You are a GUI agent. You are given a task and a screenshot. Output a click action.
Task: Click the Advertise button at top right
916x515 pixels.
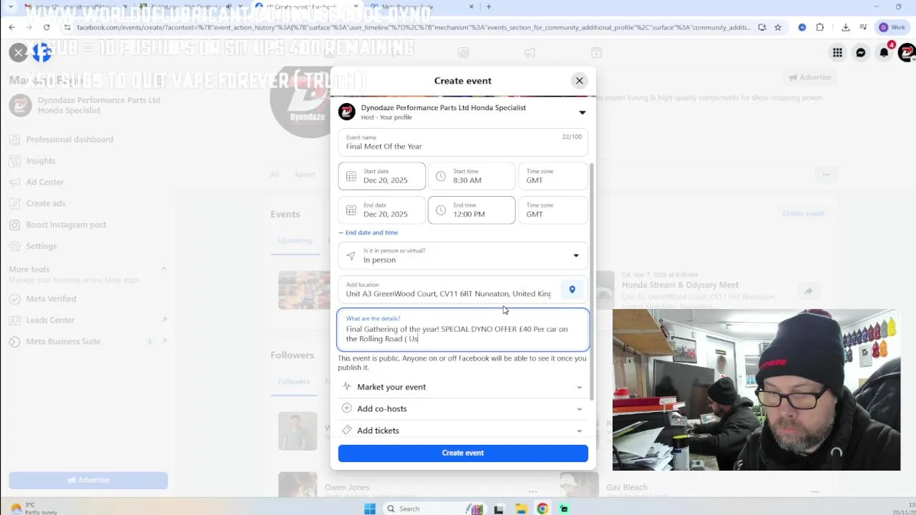click(x=809, y=77)
